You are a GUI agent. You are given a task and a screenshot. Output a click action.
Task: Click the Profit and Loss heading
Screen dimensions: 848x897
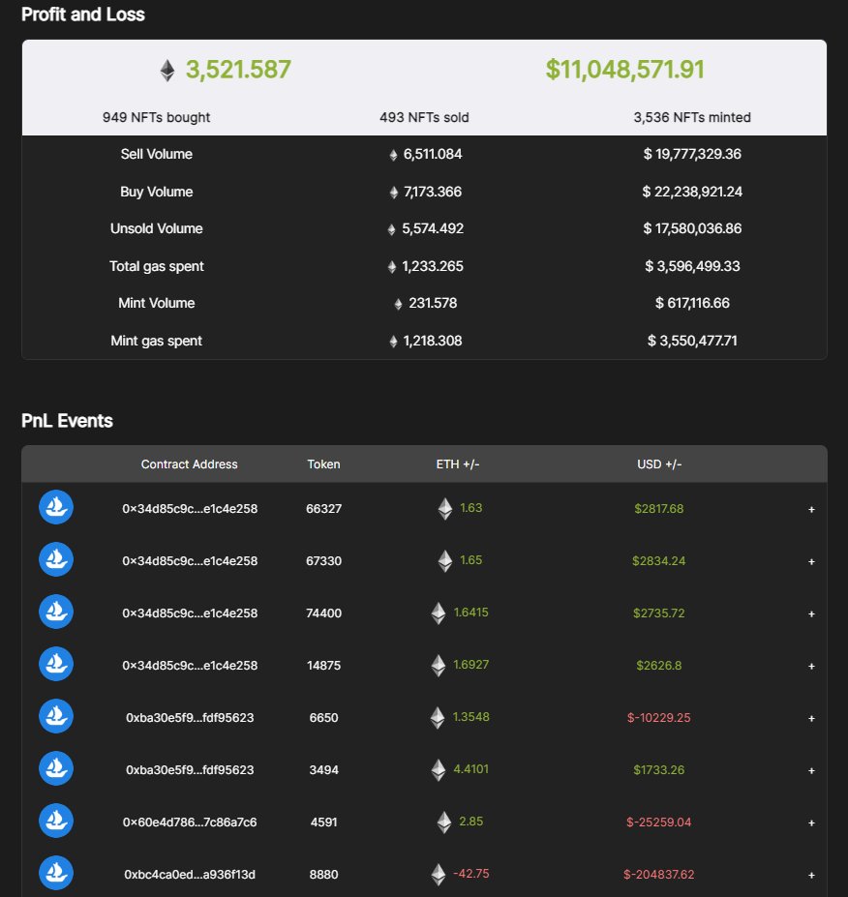[x=83, y=15]
